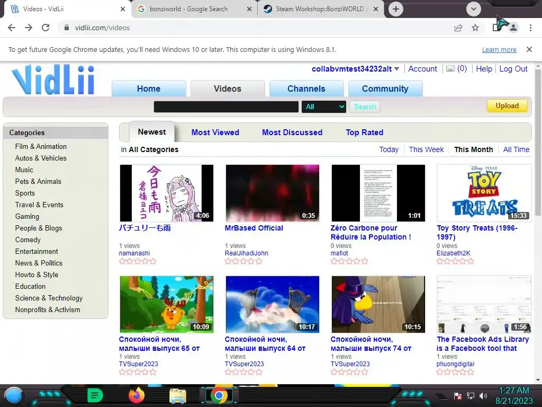The image size is (542, 407).
Task: Open the Zéro Carbone video thumbnail
Action: coord(378,193)
